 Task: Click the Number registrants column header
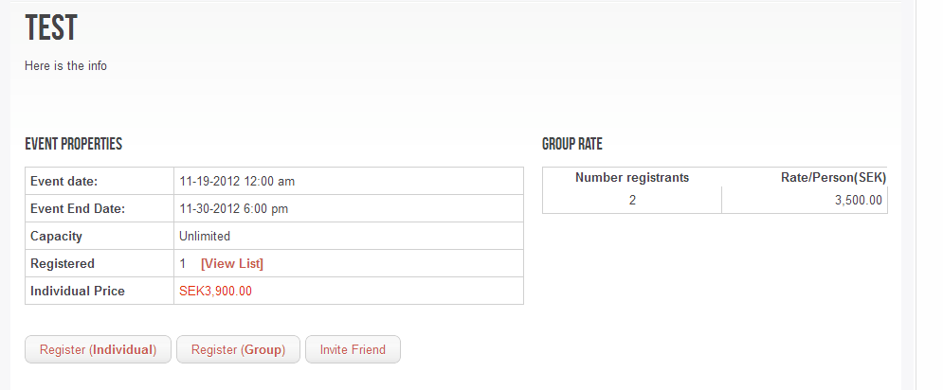point(632,177)
